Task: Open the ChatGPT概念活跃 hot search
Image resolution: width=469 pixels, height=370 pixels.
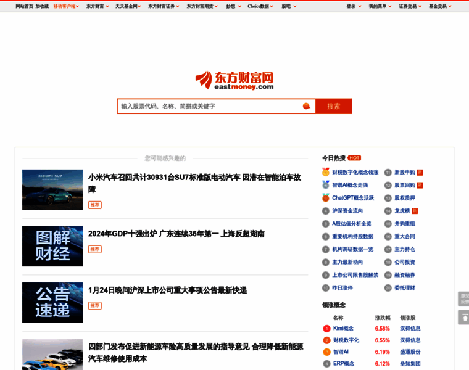Action: pyautogui.click(x=353, y=198)
